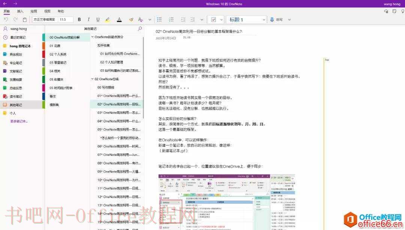Image resolution: width=405 pixels, height=230 pixels.
Task: Open the 标题 1 styles dropdown
Action: [x=246, y=20]
